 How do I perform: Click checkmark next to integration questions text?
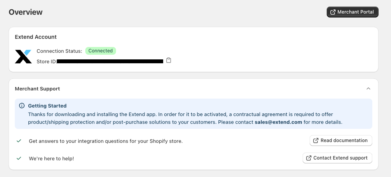click(19, 141)
